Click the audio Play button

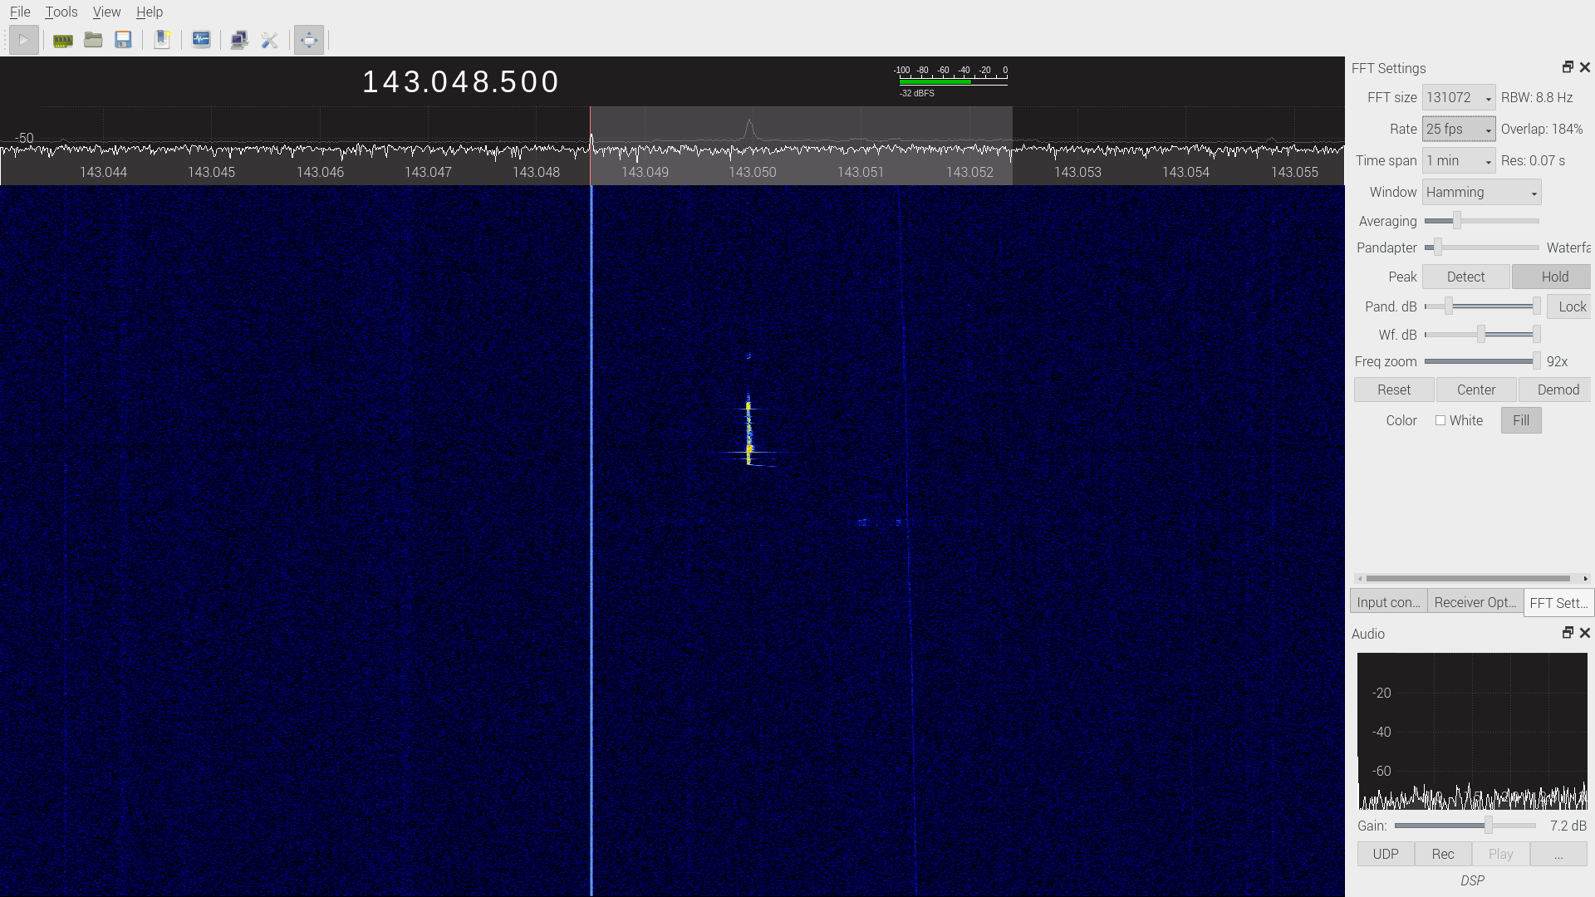click(x=1500, y=854)
